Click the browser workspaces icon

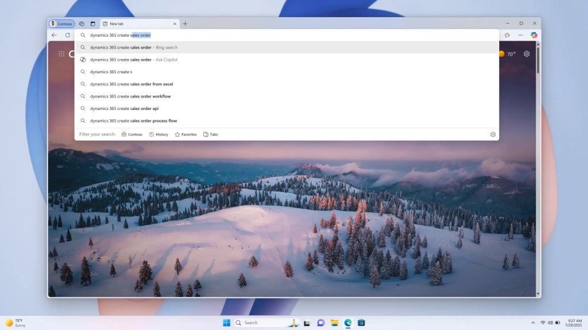pos(82,23)
